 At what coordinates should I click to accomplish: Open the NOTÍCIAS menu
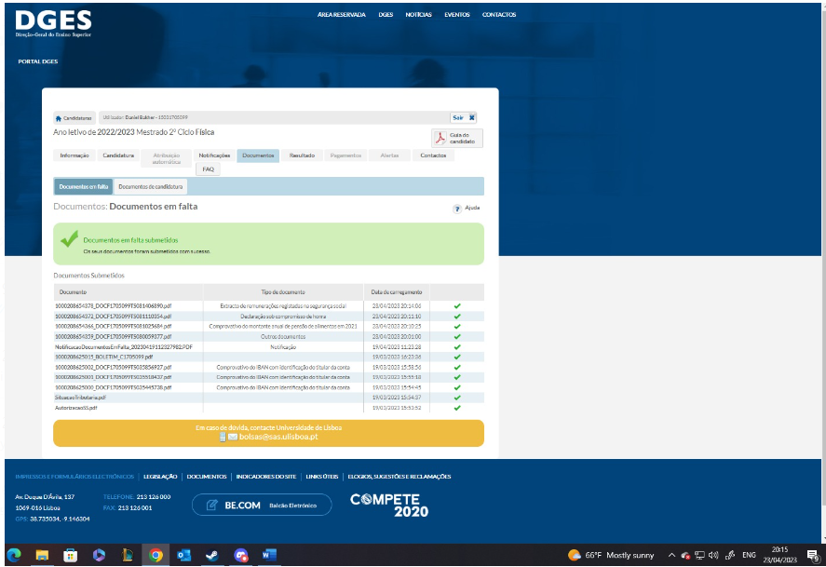[x=418, y=15]
